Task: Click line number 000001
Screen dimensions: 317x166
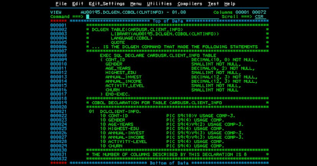Action: [59, 25]
